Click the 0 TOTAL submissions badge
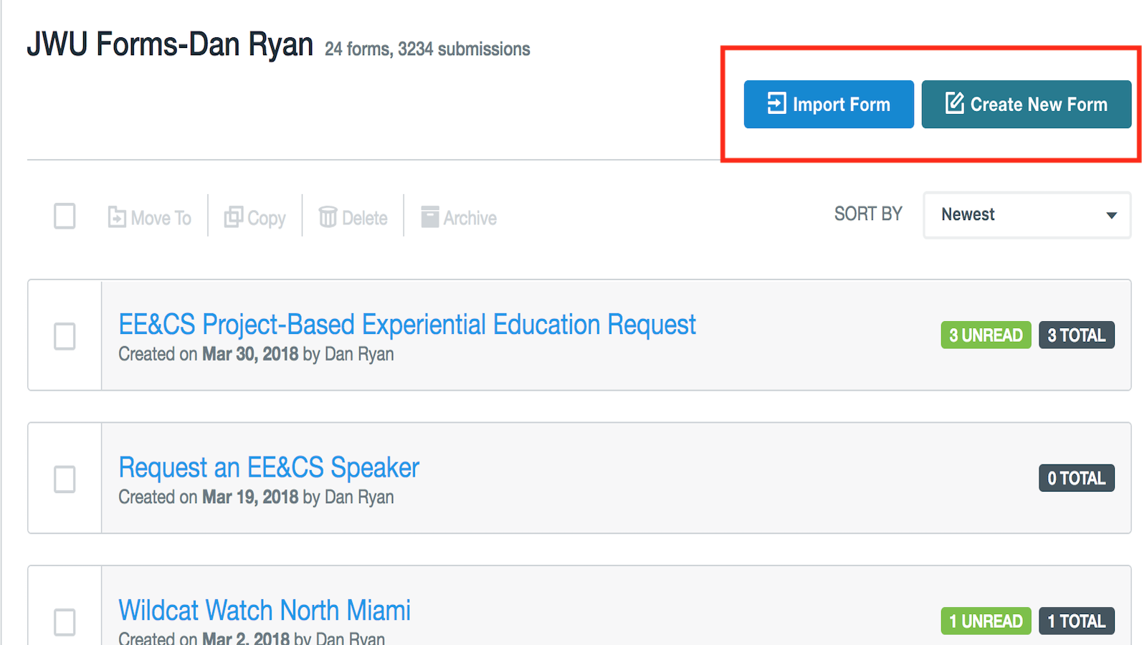The height and width of the screenshot is (645, 1147). click(1076, 478)
